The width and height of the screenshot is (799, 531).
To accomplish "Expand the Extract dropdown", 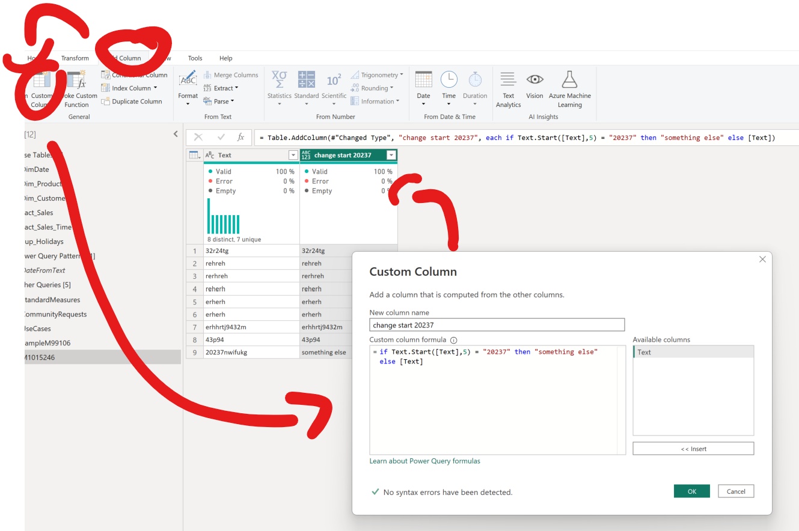I will tap(236, 88).
